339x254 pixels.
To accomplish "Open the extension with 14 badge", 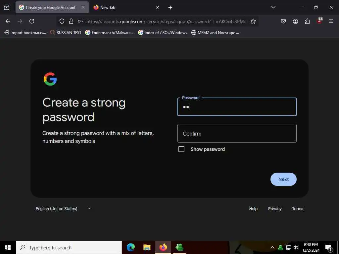I will (319, 21).
